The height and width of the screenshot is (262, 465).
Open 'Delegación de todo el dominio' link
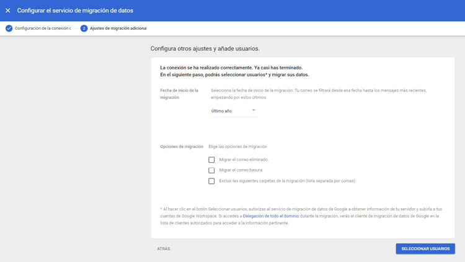(272, 216)
